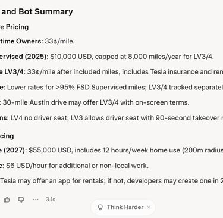Click the "30-mile Austin drive" line
This screenshot has height=218, width=223.
[x=95, y=102]
